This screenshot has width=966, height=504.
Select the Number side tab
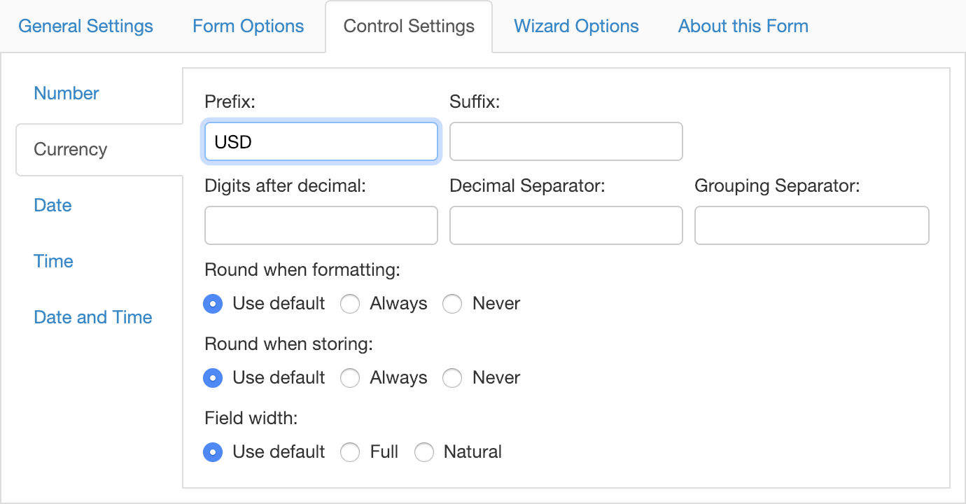[x=66, y=93]
